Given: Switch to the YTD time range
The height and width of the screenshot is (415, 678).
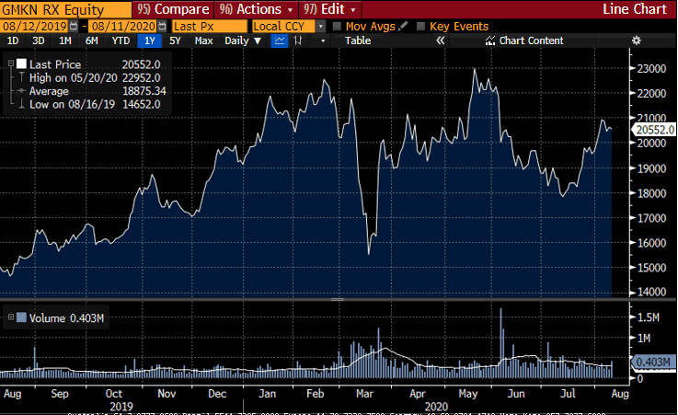Looking at the screenshot, I should [121, 40].
